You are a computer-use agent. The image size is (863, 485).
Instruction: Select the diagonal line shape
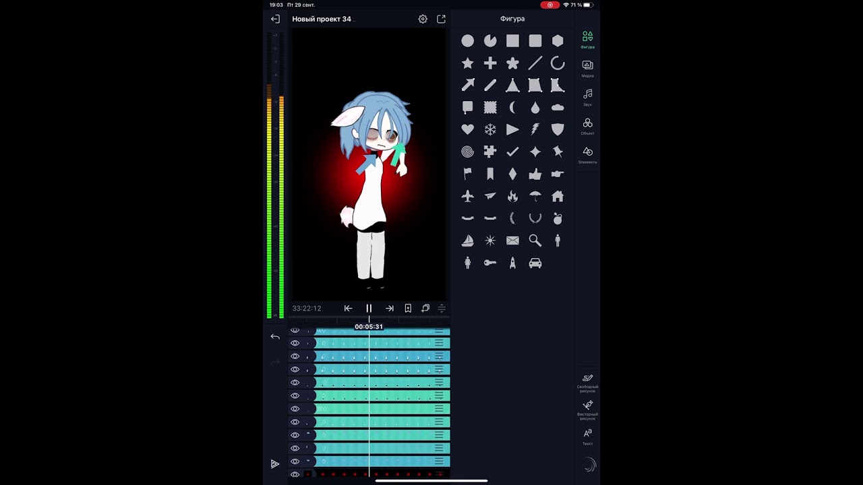(x=535, y=63)
